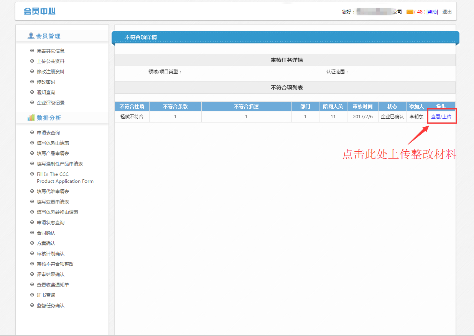The height and width of the screenshot is (336, 474).
Task: Click the 不符合性质 column header
Action: [x=132, y=106]
